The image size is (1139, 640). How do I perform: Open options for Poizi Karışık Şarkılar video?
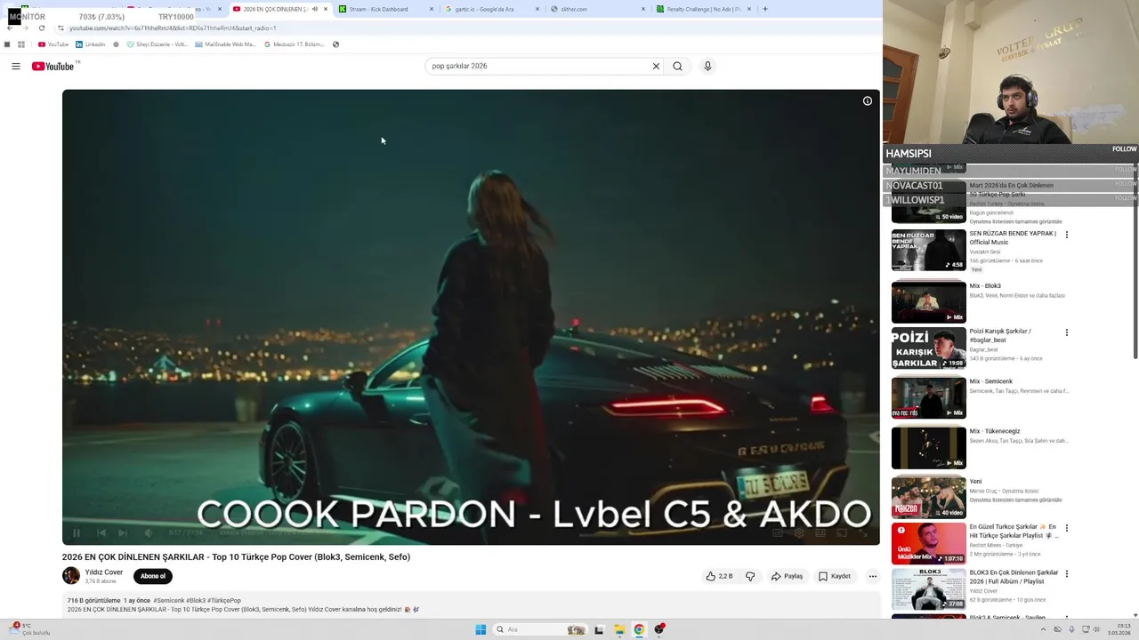1066,332
